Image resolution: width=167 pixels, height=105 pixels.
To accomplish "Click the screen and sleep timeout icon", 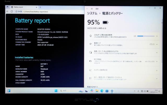I will pyautogui.click(x=91, y=52).
